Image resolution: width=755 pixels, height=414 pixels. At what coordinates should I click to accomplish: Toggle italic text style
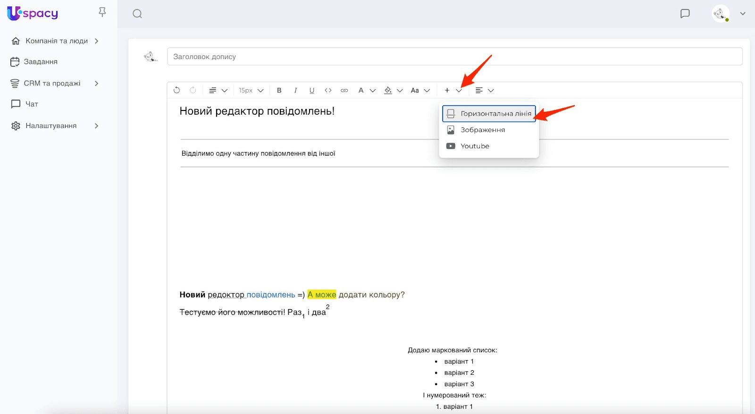[x=295, y=90]
